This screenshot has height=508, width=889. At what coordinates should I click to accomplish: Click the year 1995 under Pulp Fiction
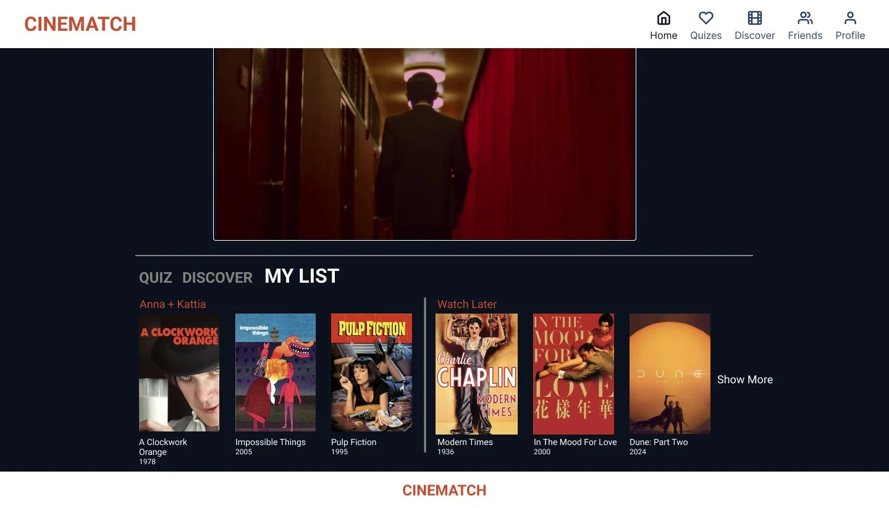click(x=339, y=452)
